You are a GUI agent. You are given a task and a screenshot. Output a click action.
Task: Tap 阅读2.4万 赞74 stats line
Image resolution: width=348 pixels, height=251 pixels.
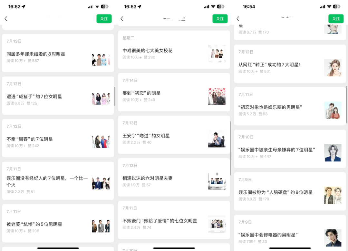coord(137,227)
